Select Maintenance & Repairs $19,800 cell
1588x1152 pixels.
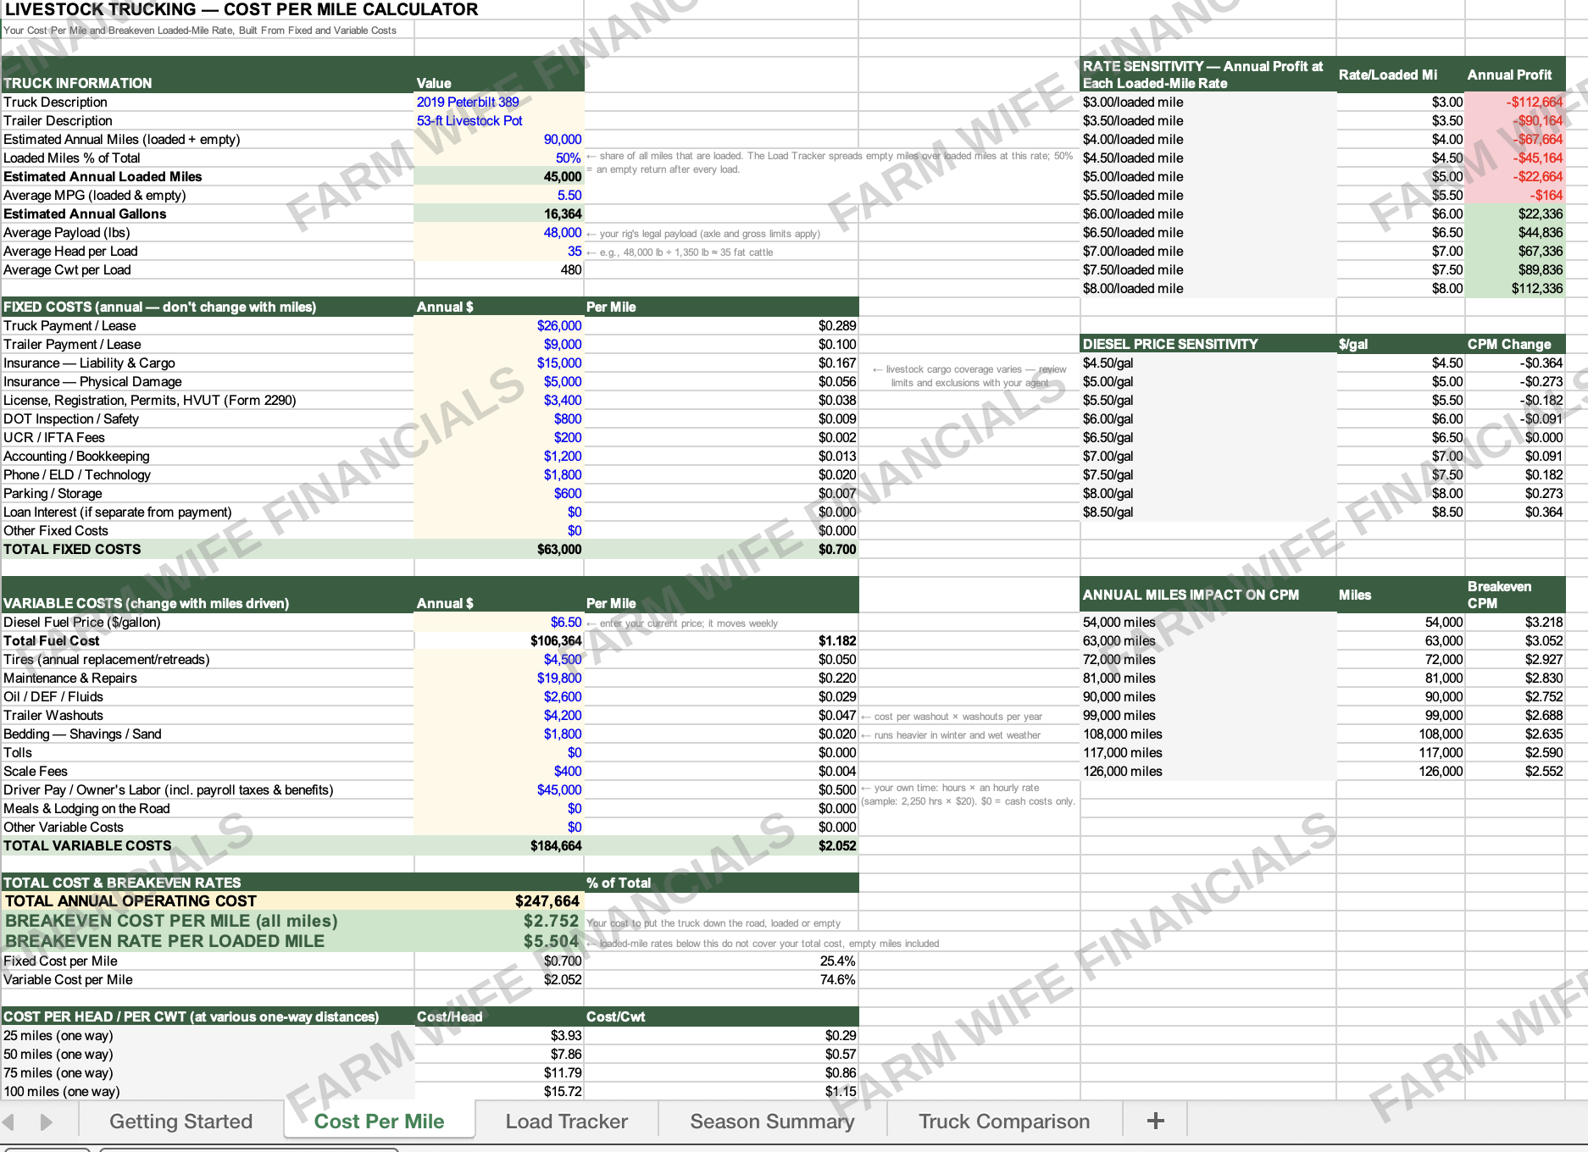pos(499,678)
